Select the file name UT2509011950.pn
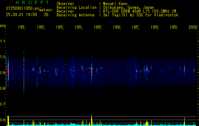 [x=23, y=8]
